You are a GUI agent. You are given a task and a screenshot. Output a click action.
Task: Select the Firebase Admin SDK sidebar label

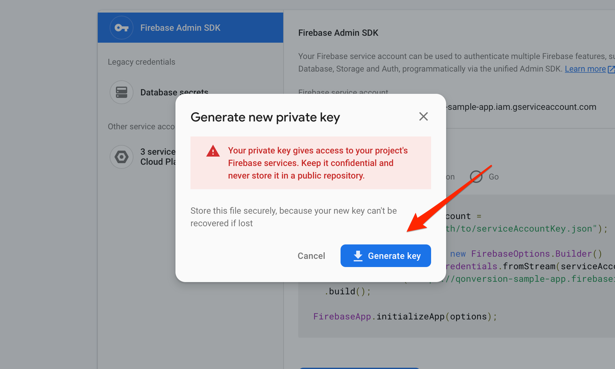tap(180, 28)
